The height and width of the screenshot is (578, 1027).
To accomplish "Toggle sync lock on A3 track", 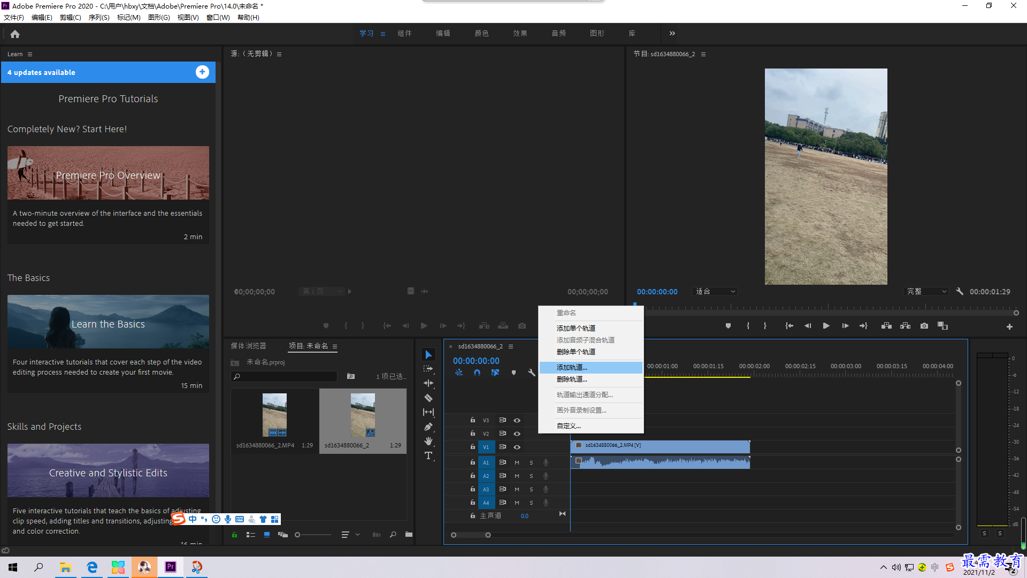I will [503, 489].
